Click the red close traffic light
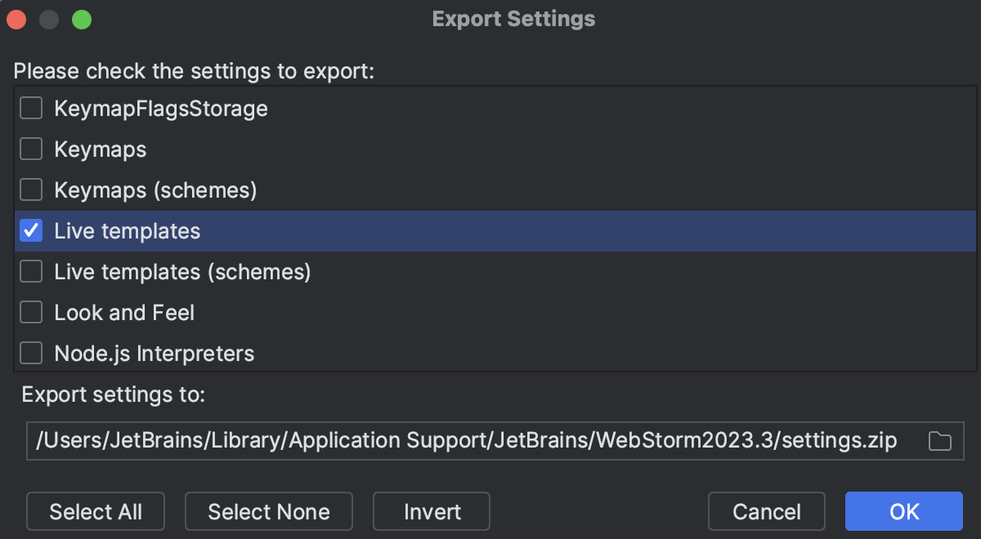Viewport: 981px width, 539px height. (x=16, y=19)
